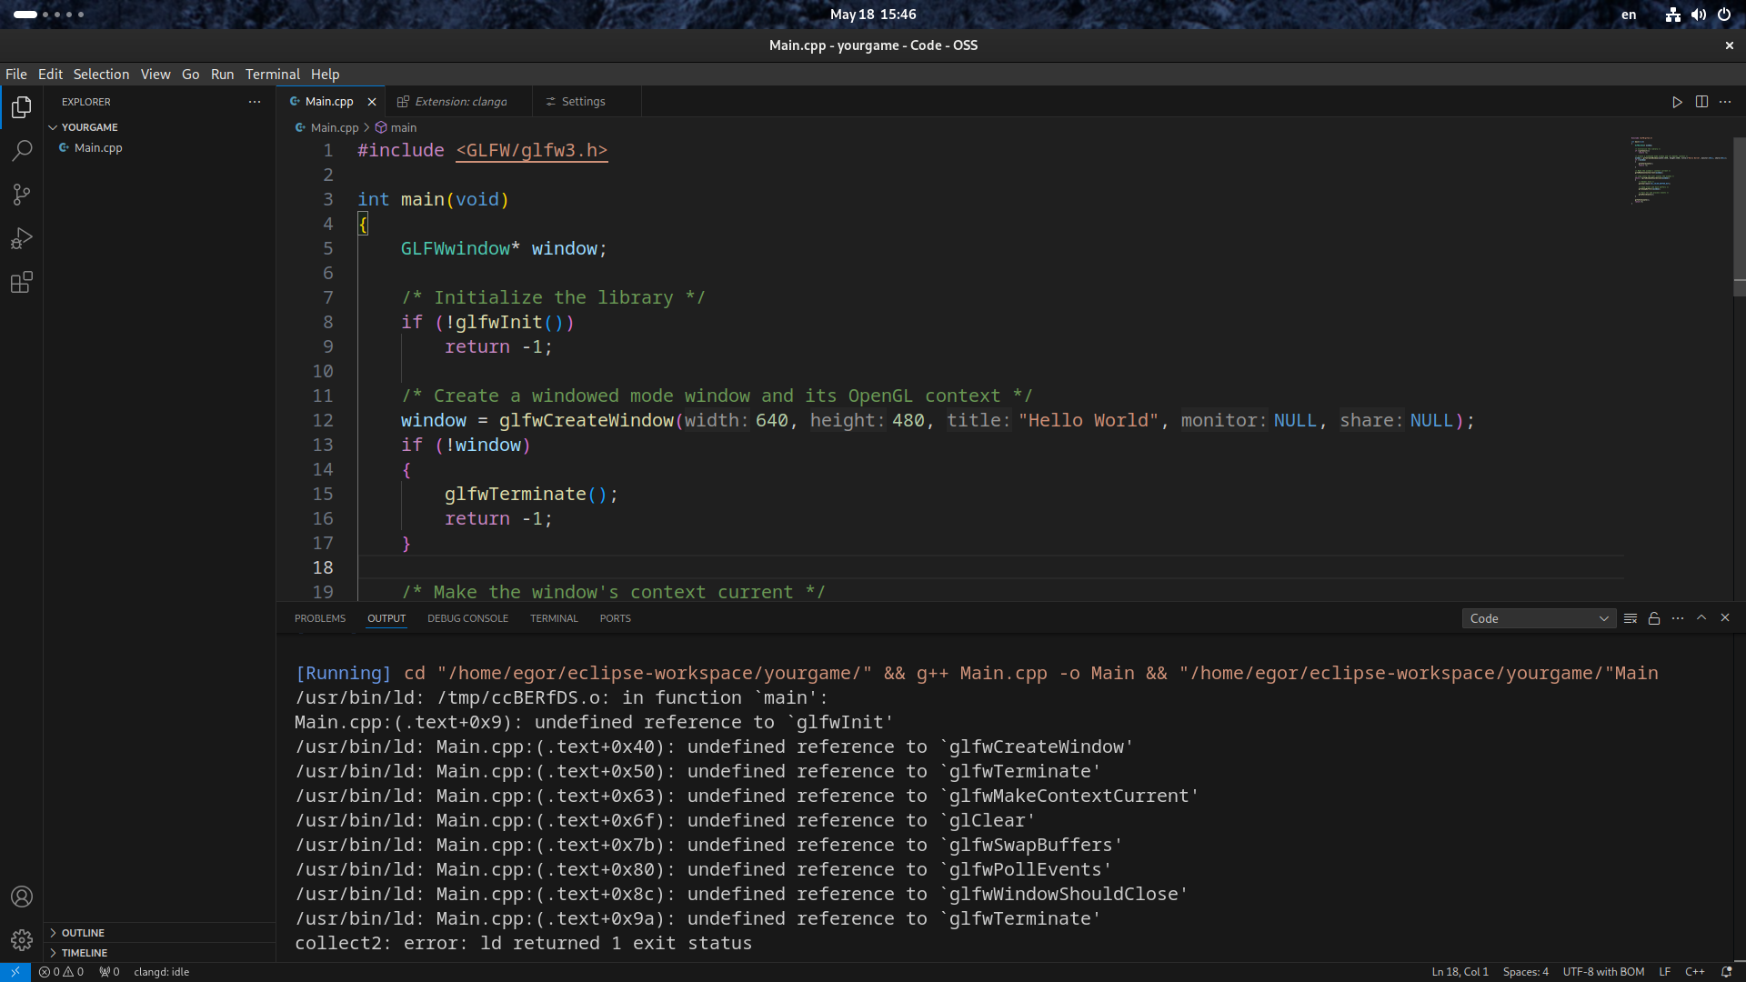Open Explorer Views and More Actions
This screenshot has width=1746, height=982.
(255, 102)
